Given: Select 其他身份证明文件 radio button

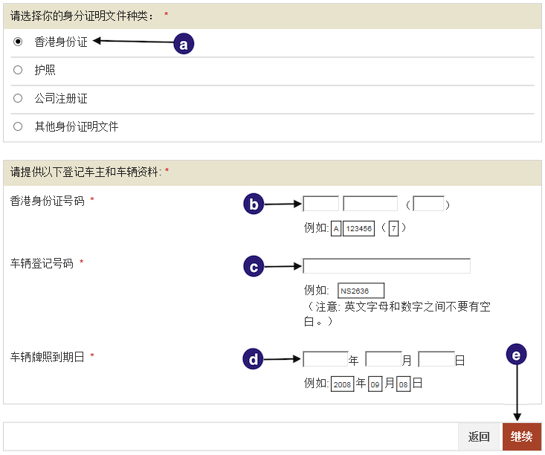Looking at the screenshot, I should click(18, 126).
